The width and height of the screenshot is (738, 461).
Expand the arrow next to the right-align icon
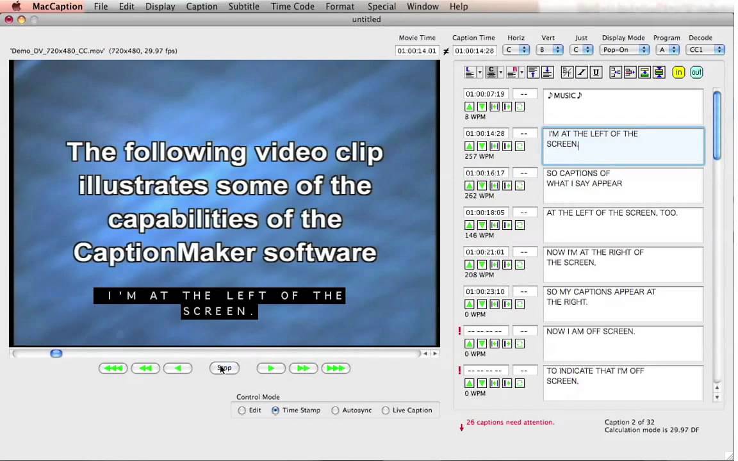(522, 72)
